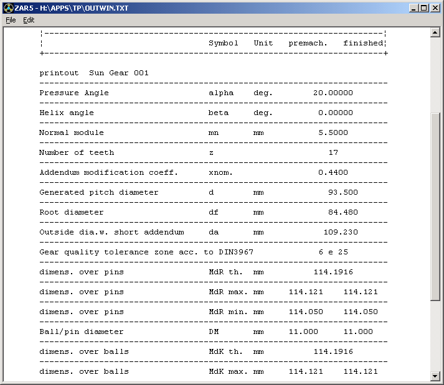The image size is (444, 385).
Task: Click the Number of teeth value 17
Action: click(333, 152)
